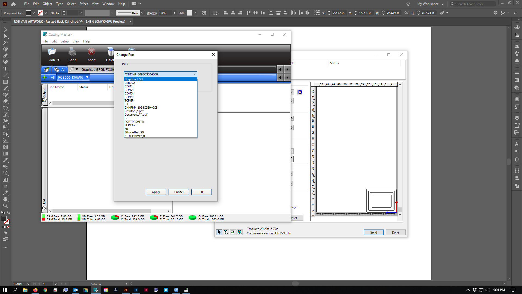Activate the Rectangle tool
This screenshot has width=522, height=294.
point(5,82)
